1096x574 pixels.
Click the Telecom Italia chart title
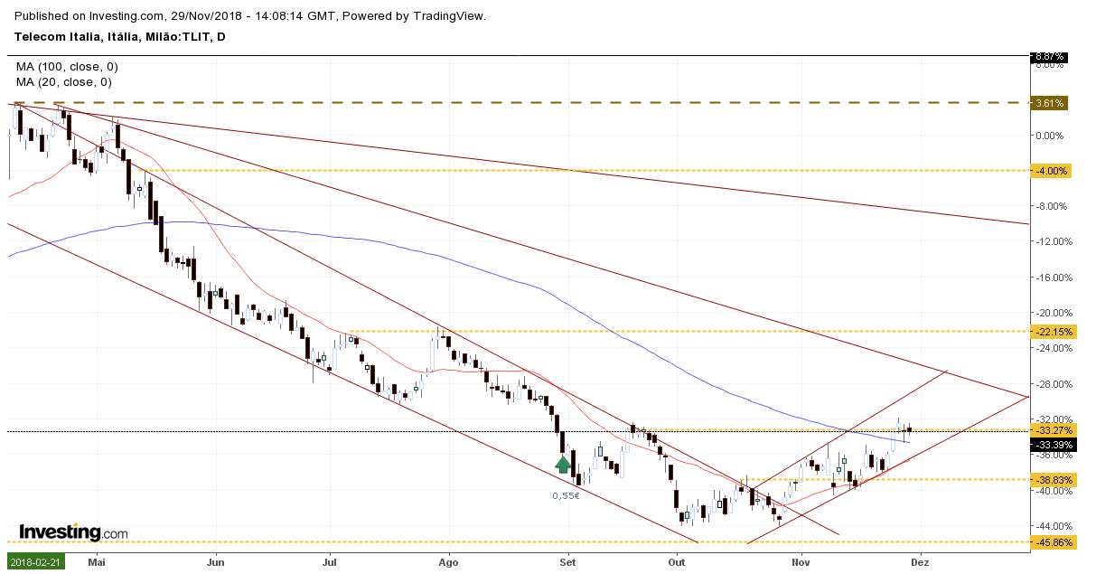pos(120,37)
